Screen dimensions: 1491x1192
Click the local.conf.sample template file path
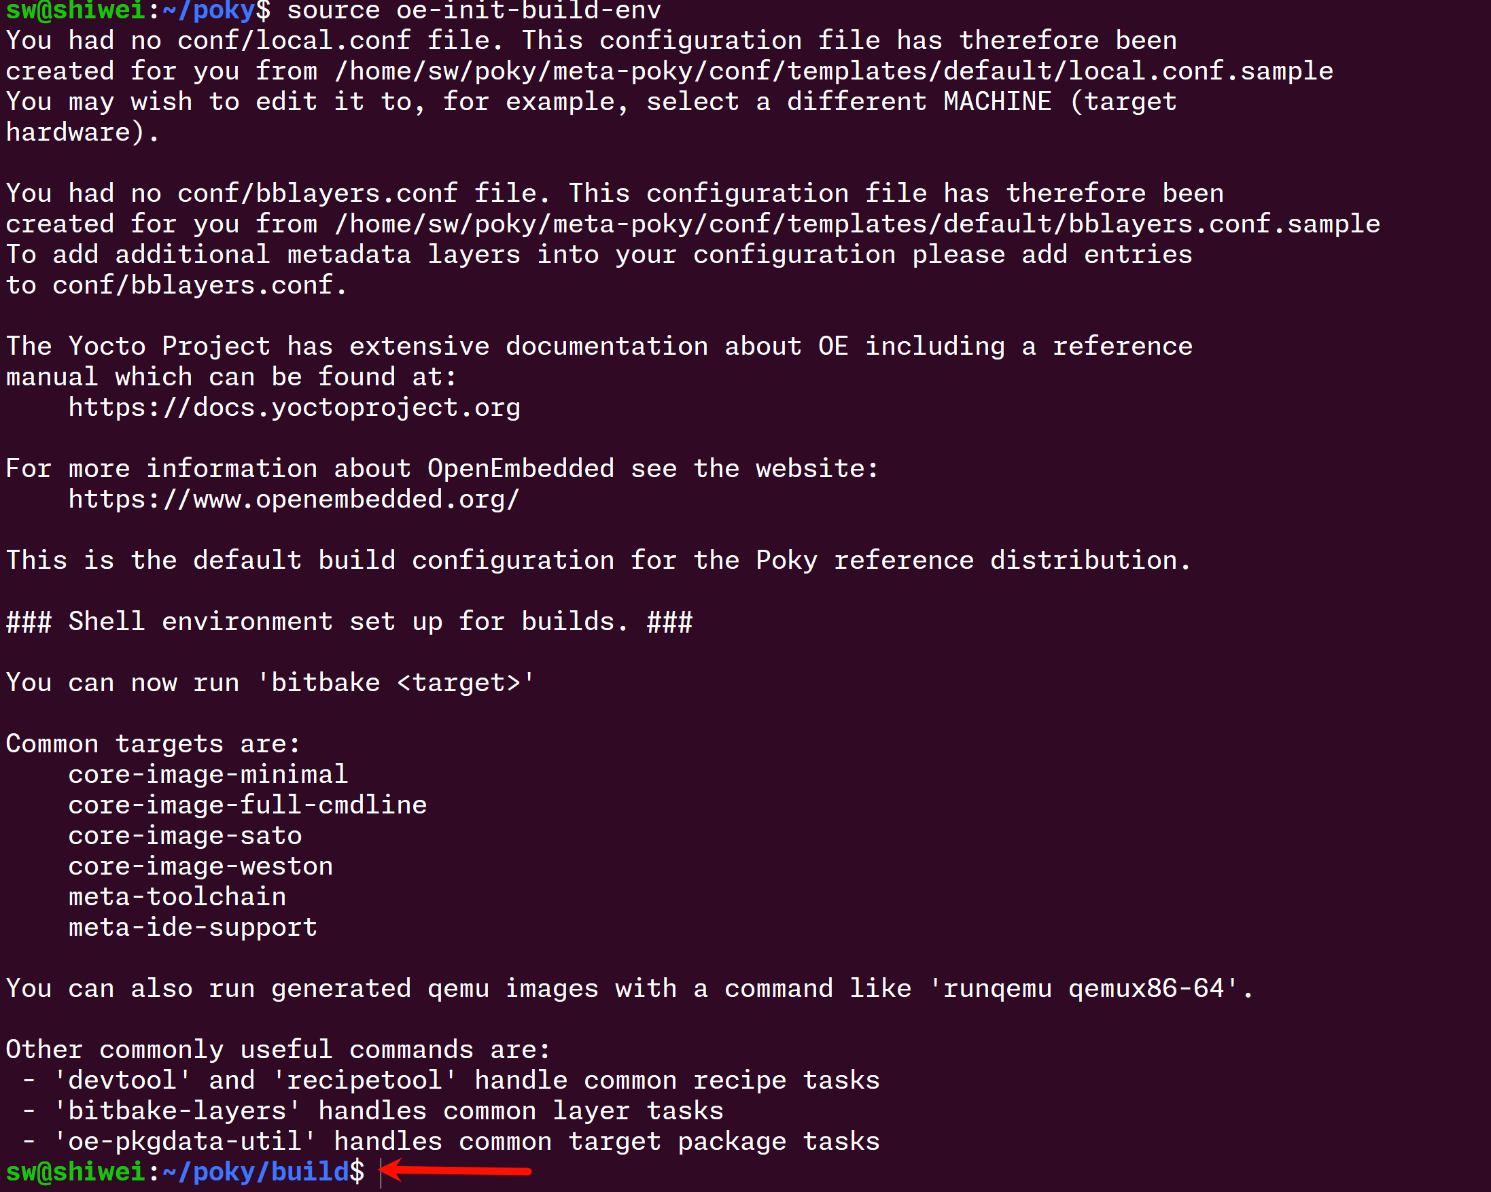click(x=833, y=71)
